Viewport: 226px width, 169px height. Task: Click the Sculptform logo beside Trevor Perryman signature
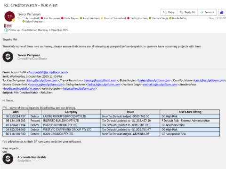tap(8, 57)
